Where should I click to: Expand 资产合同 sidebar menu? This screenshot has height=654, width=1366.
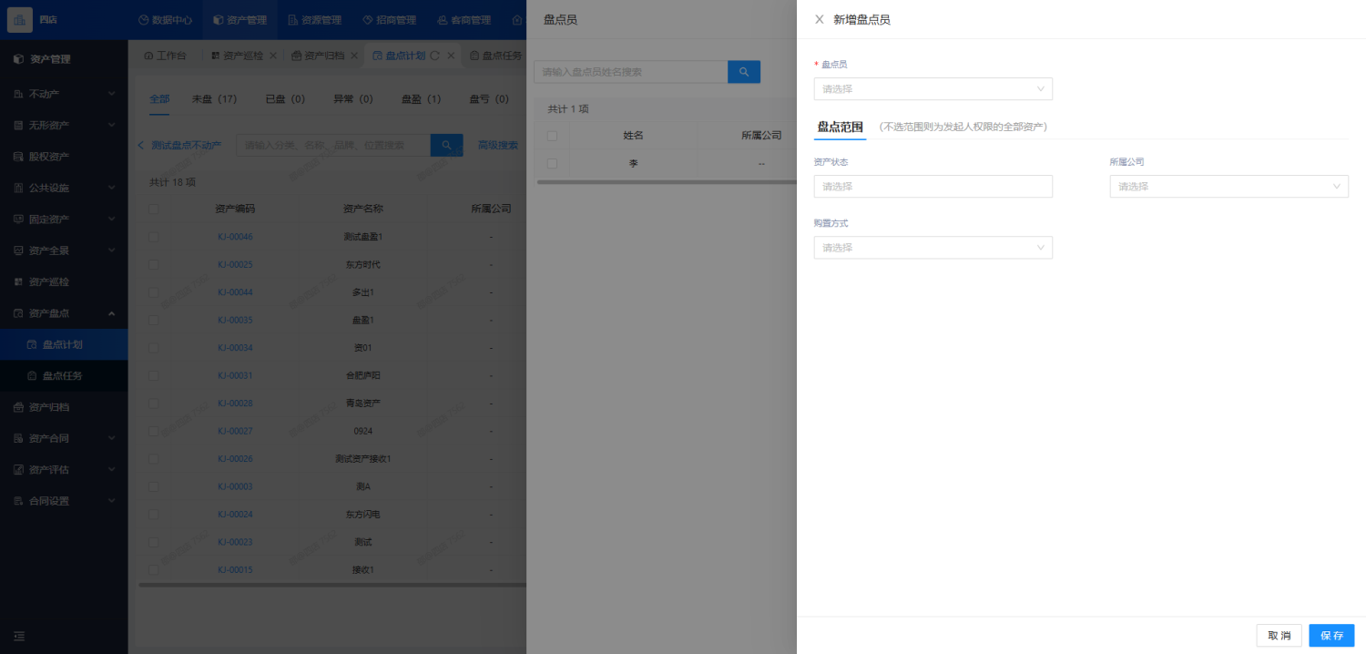[x=64, y=438]
